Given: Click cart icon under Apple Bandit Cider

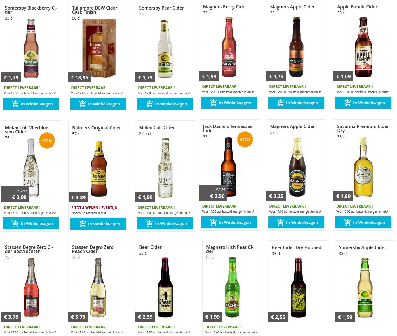Looking at the screenshot, I should (347, 103).
